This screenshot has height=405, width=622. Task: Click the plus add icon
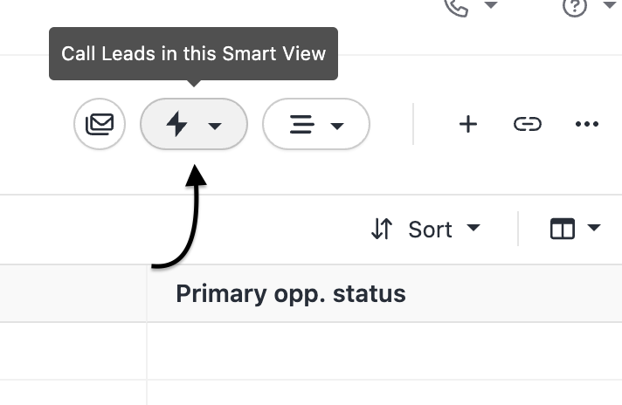click(x=468, y=124)
